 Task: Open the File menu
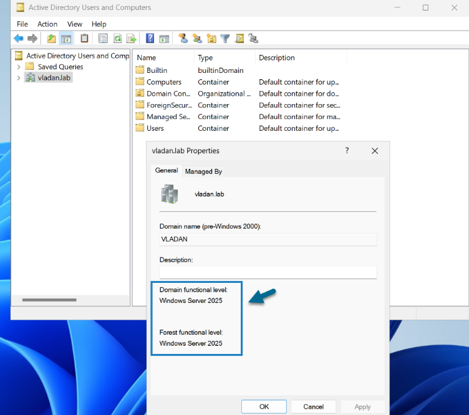pos(22,24)
